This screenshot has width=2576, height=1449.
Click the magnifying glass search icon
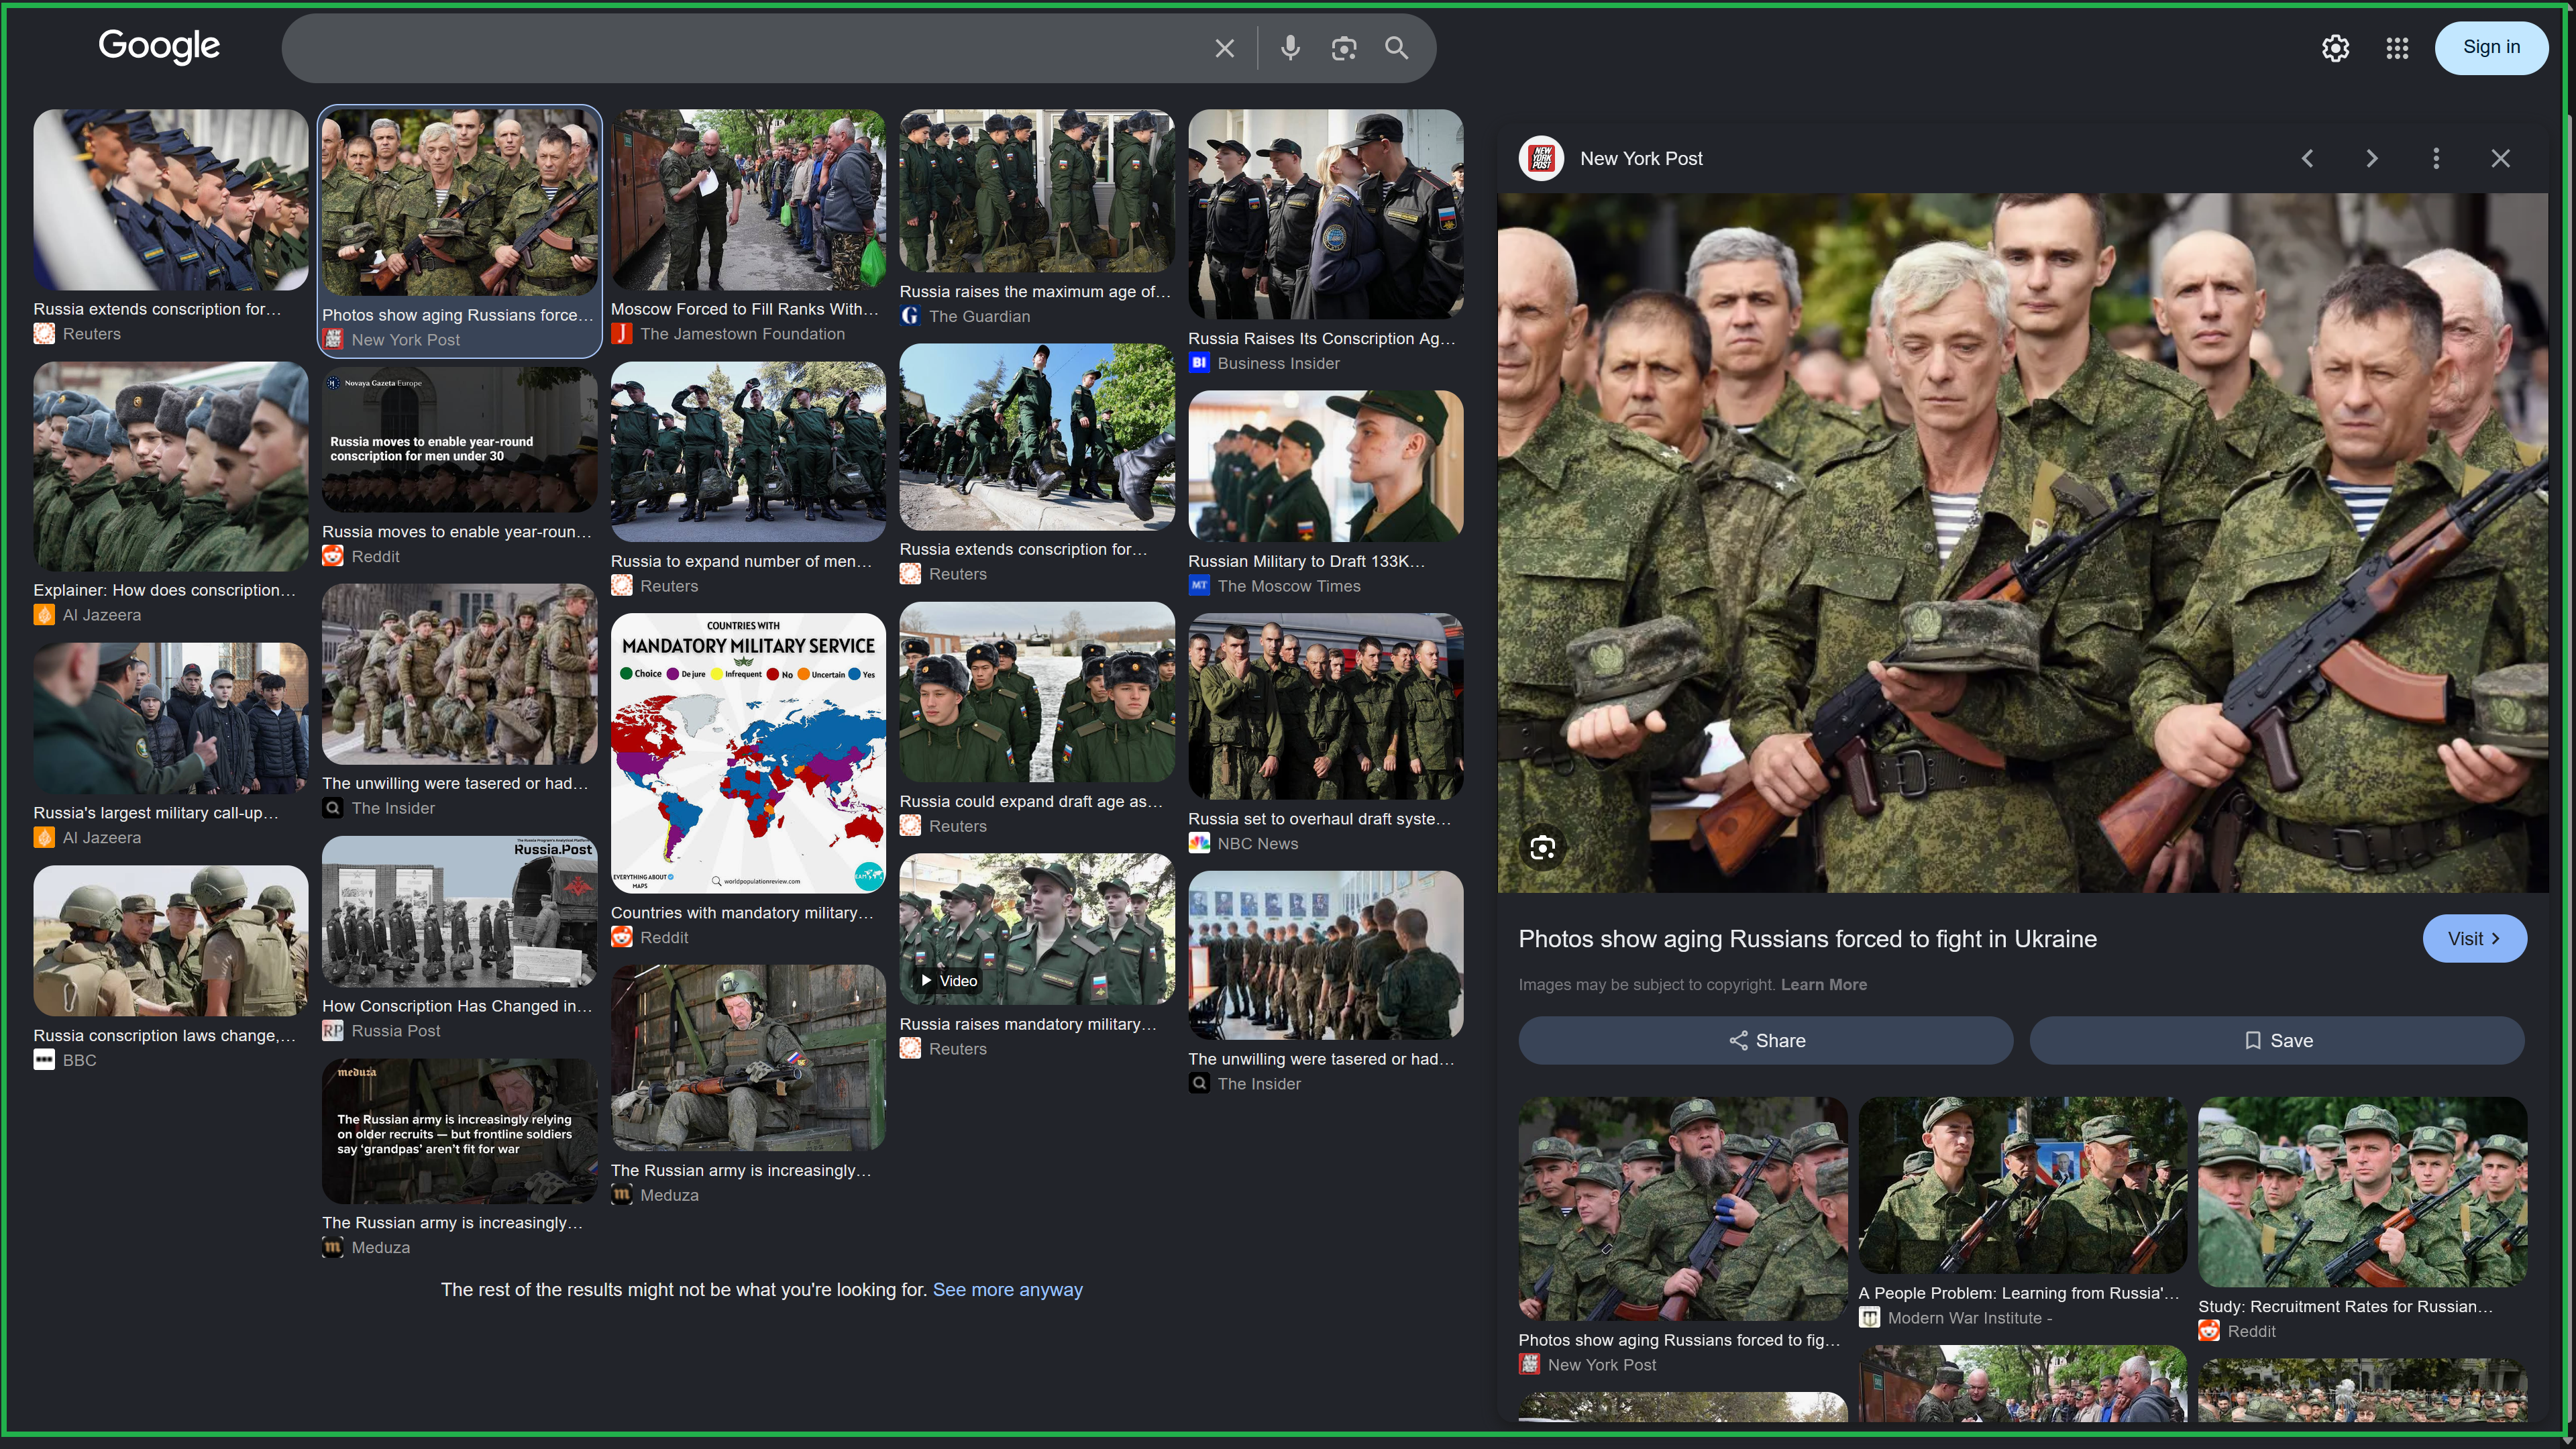(x=1397, y=48)
